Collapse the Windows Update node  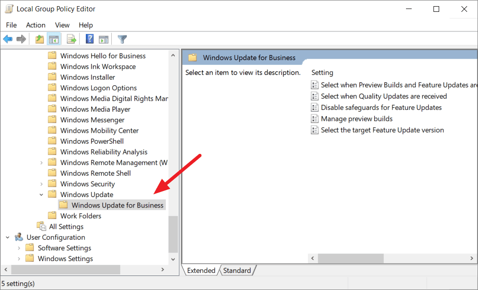(x=42, y=195)
